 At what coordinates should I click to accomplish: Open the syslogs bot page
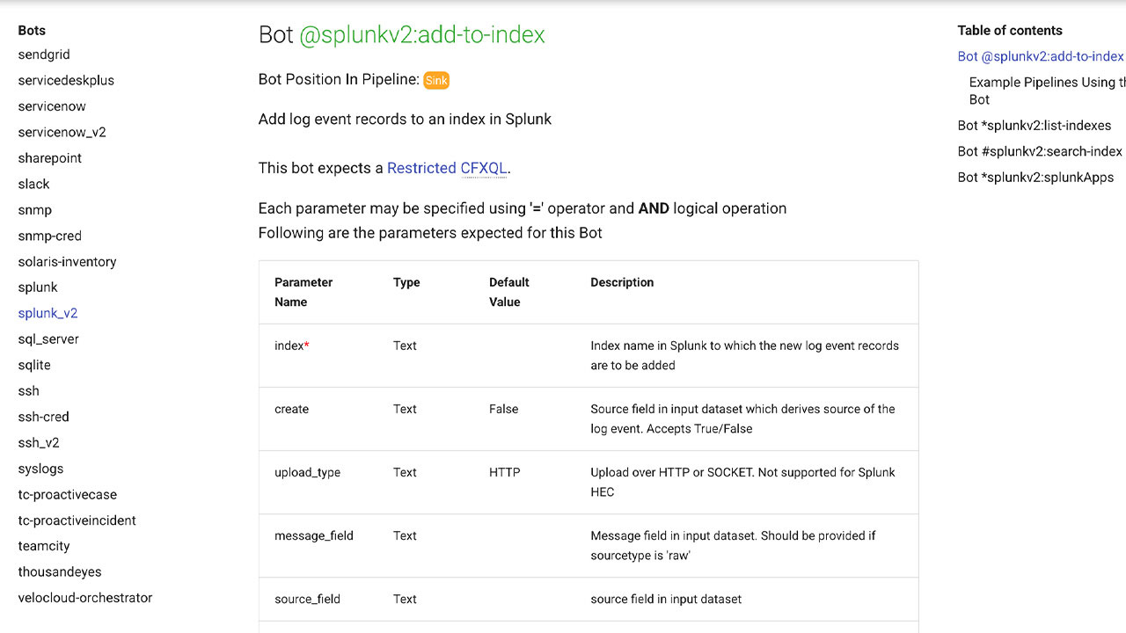point(40,469)
